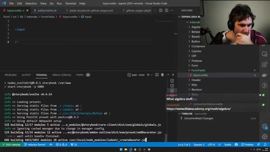Select the third terminal in terminal list
Viewport: 270px width, 152px height.
coord(172,90)
